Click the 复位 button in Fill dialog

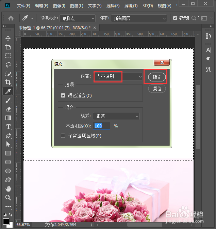[157, 89]
